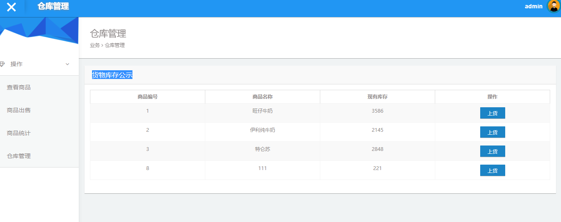Select the 操作 menu header
Image resolution: width=561 pixels, height=222 pixels.
39,64
